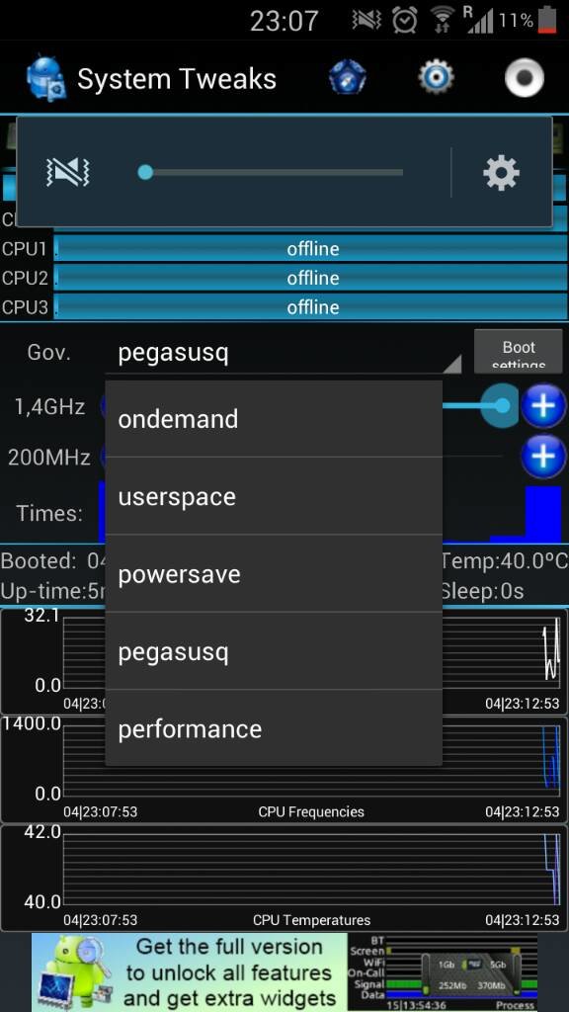Open volume settings gear in popup
569x1012 pixels.
501,172
